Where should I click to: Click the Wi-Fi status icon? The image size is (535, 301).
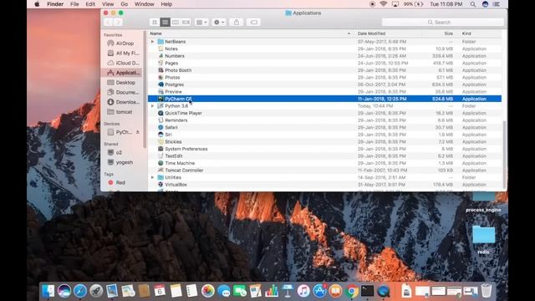[384, 4]
